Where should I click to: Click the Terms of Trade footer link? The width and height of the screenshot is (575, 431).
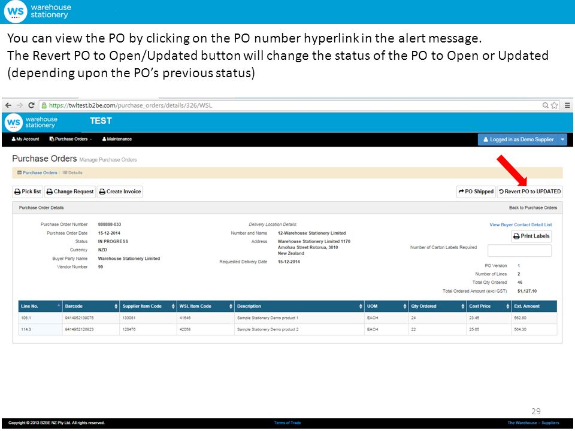[x=287, y=423]
